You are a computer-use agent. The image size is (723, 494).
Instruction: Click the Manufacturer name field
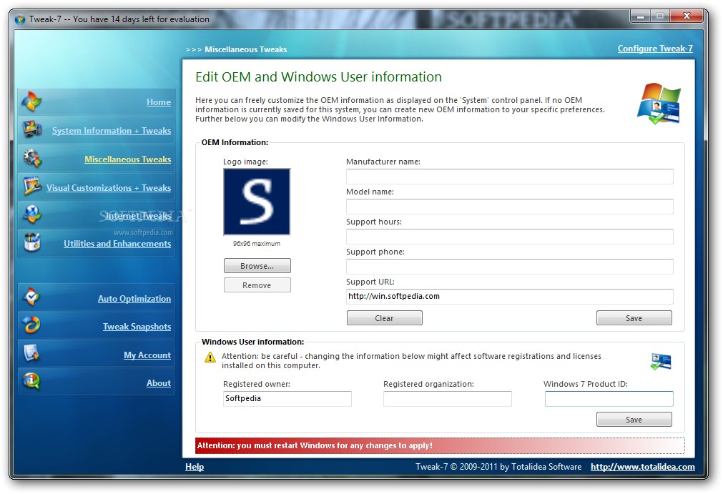[509, 177]
